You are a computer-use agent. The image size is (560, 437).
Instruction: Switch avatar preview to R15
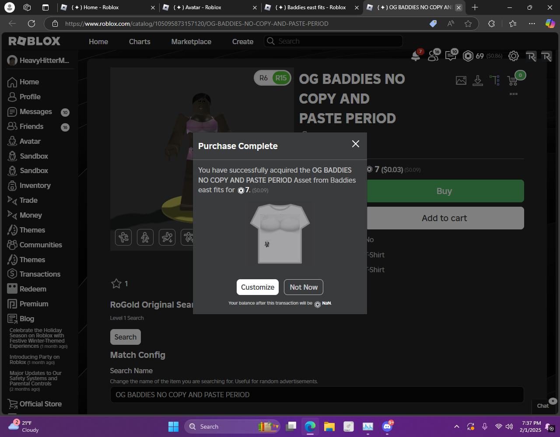click(x=281, y=78)
